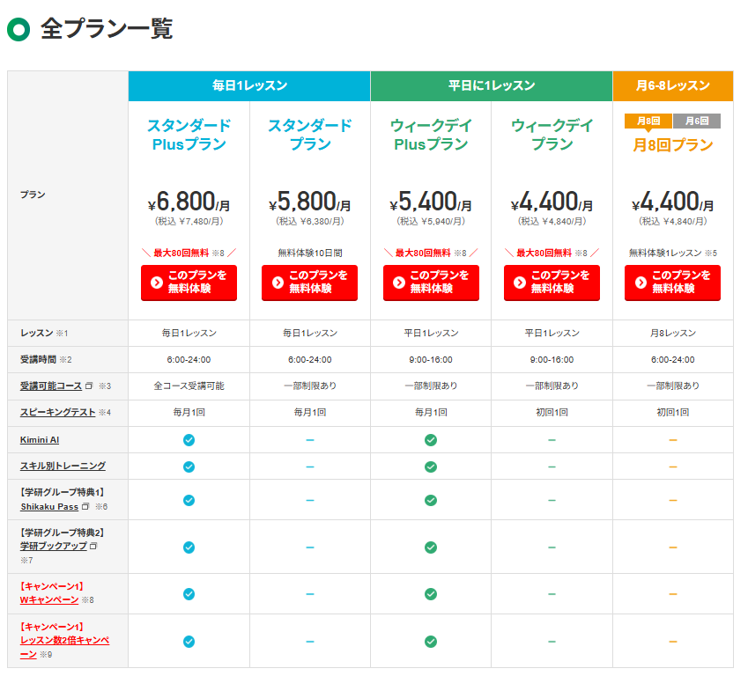
Task: Start free trial for スタンダードPlusプラン
Action: click(x=189, y=283)
